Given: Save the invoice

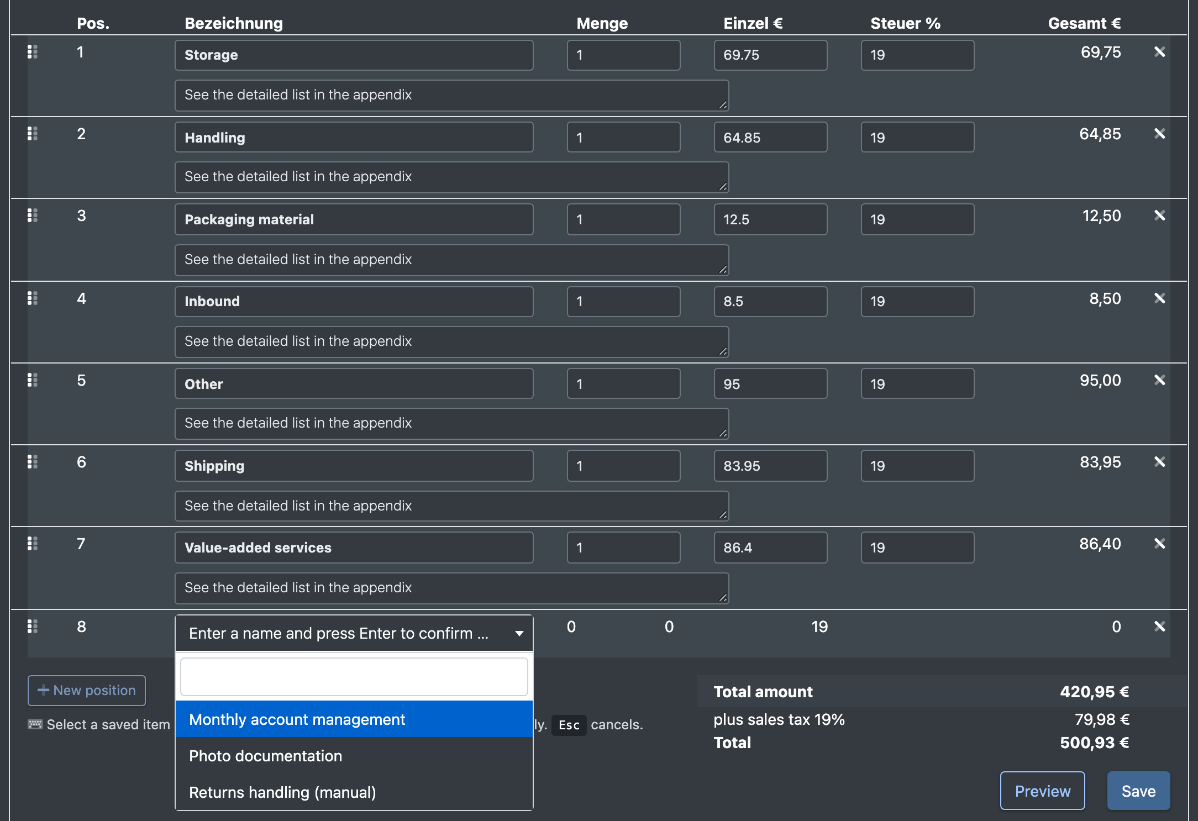Looking at the screenshot, I should 1139,791.
